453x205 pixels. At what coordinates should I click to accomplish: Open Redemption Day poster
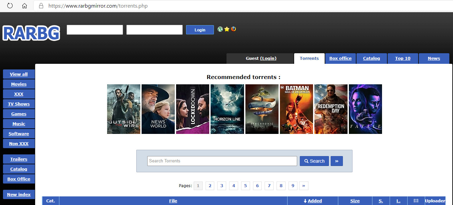[x=331, y=109]
